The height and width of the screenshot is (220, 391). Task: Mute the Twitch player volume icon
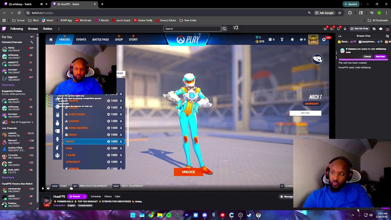(x=48, y=189)
